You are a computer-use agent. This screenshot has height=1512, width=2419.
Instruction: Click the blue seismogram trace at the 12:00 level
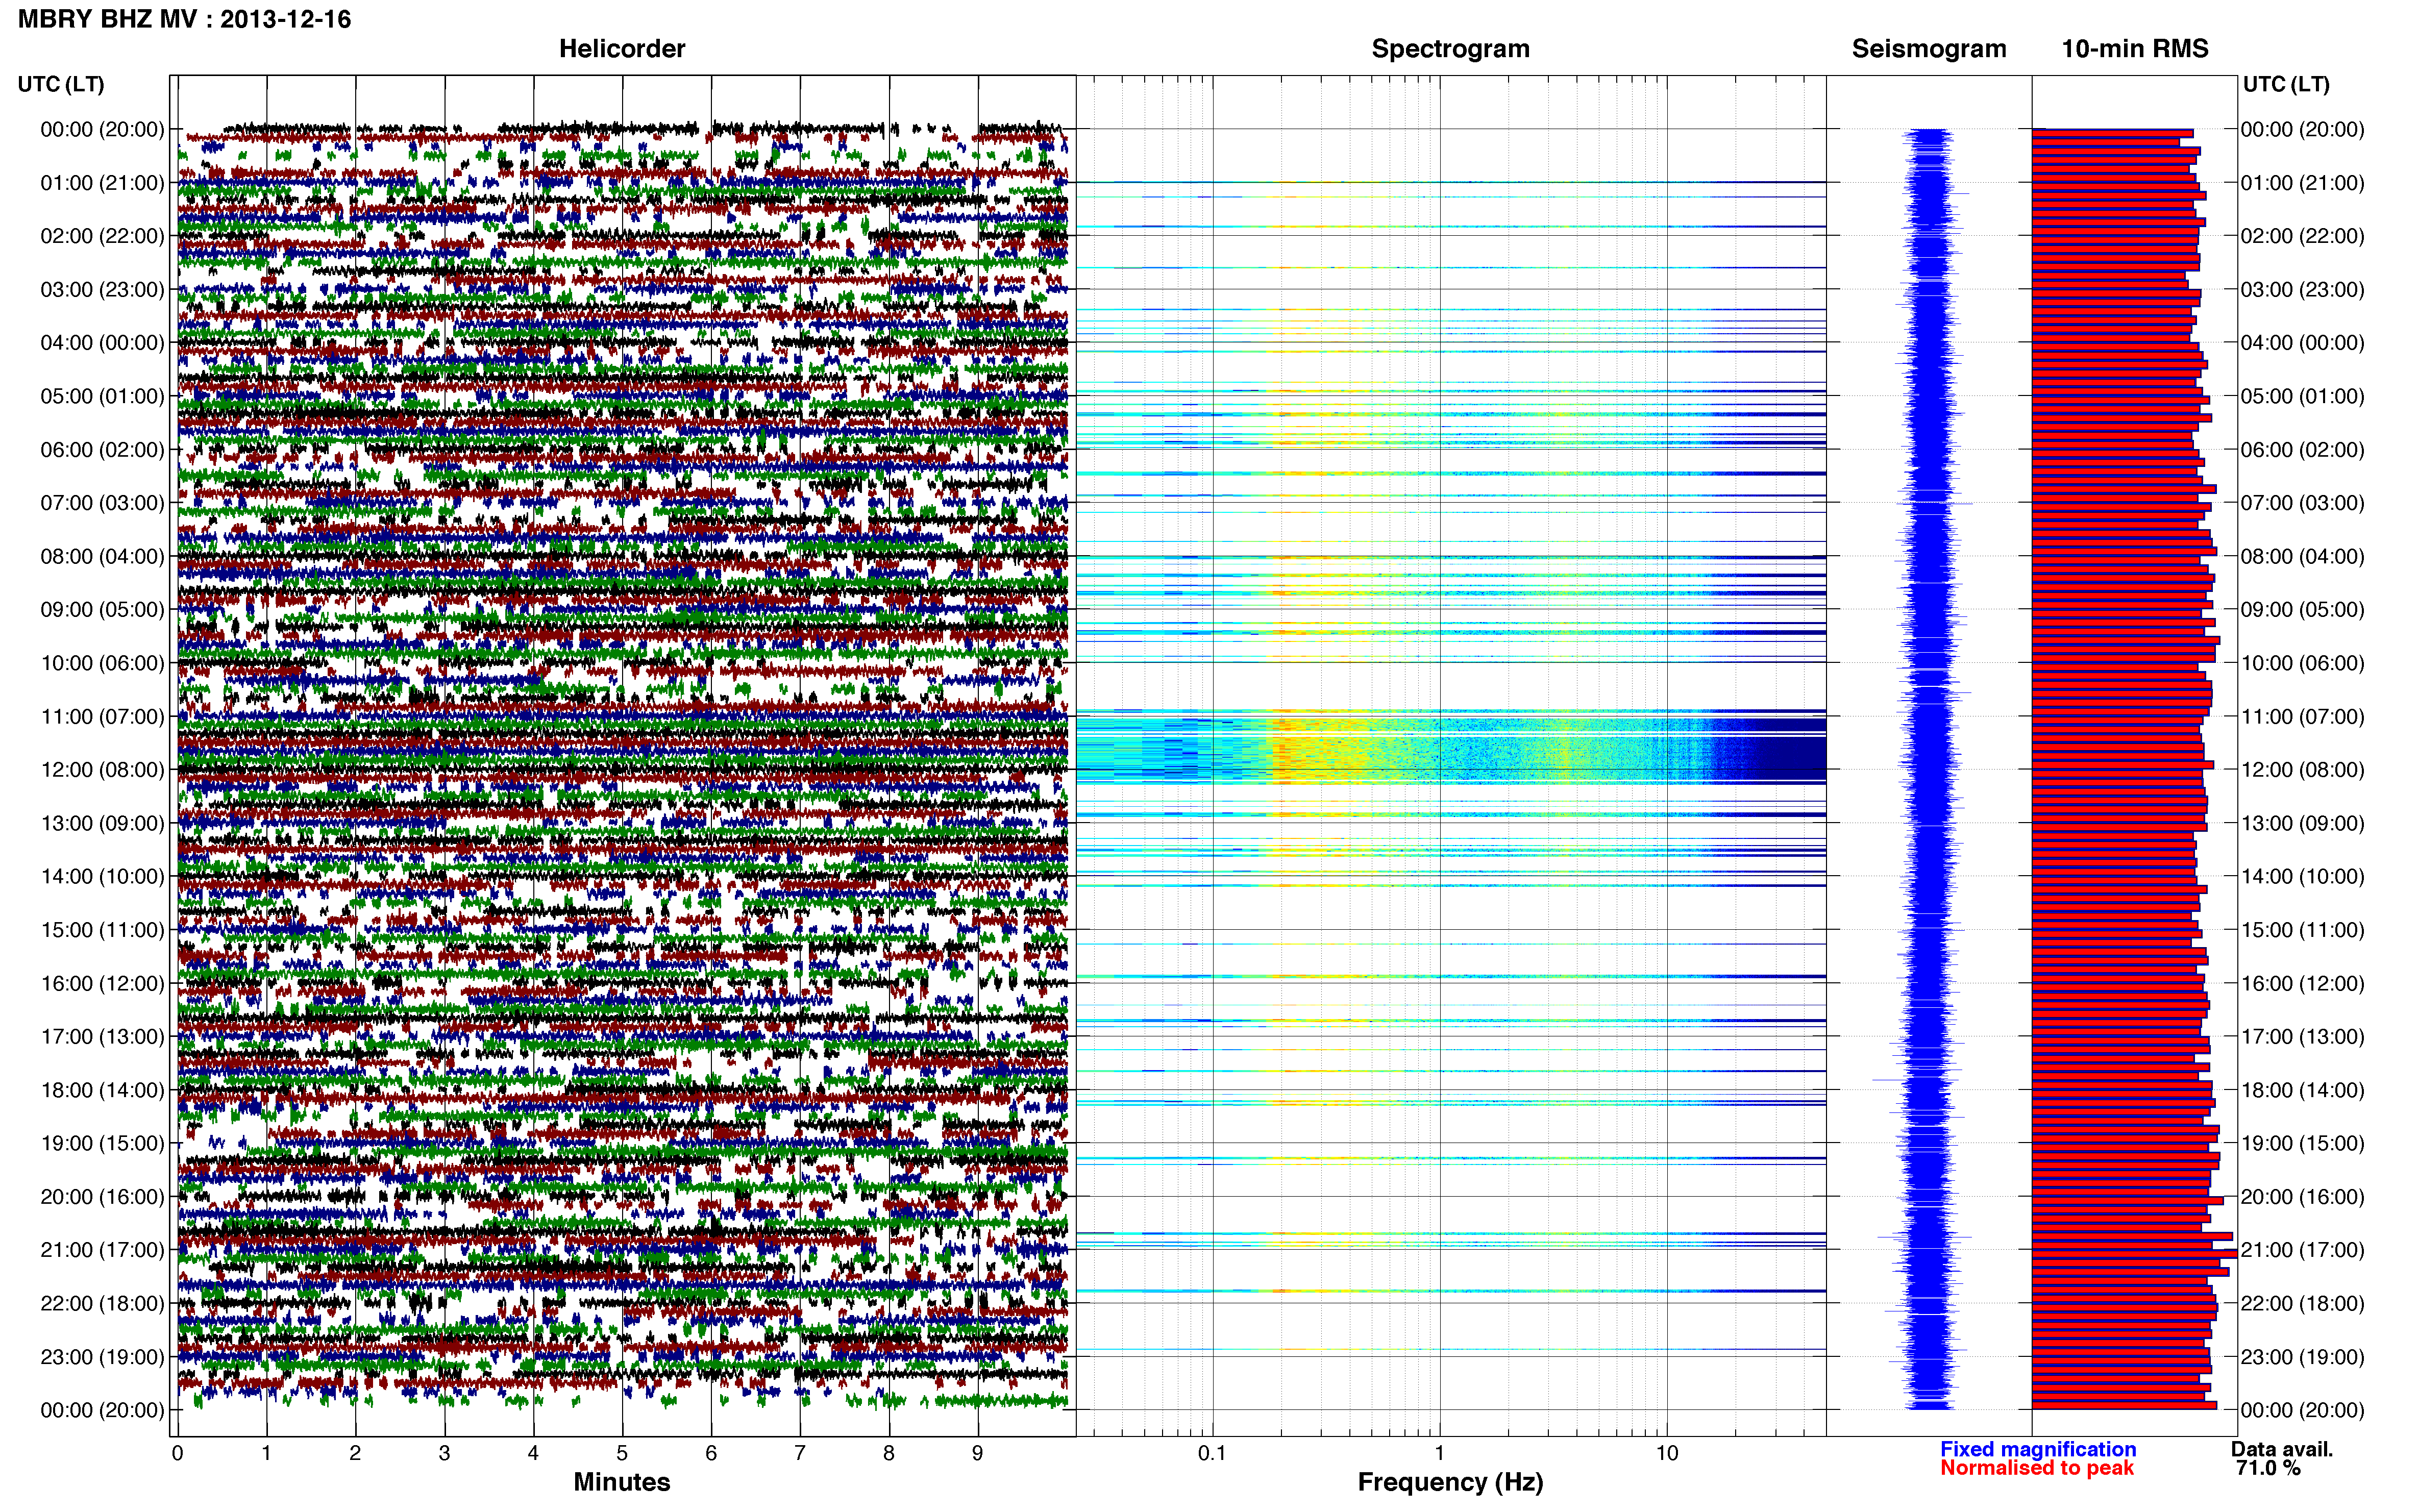(1929, 770)
